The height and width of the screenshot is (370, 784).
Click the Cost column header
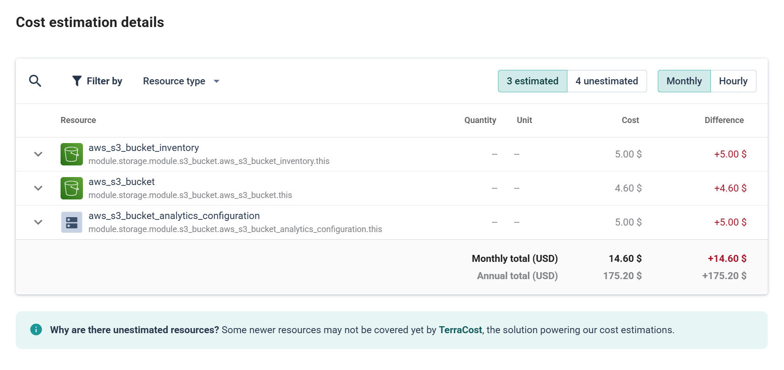coord(630,120)
